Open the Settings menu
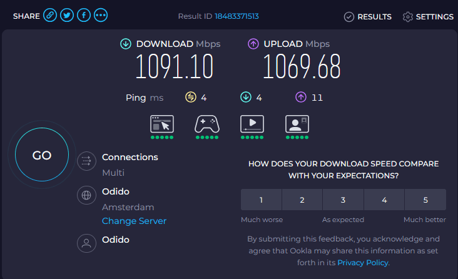 pos(428,17)
